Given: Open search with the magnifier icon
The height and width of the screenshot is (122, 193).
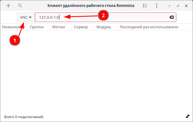Looking at the screenshot, I should 20,6.
